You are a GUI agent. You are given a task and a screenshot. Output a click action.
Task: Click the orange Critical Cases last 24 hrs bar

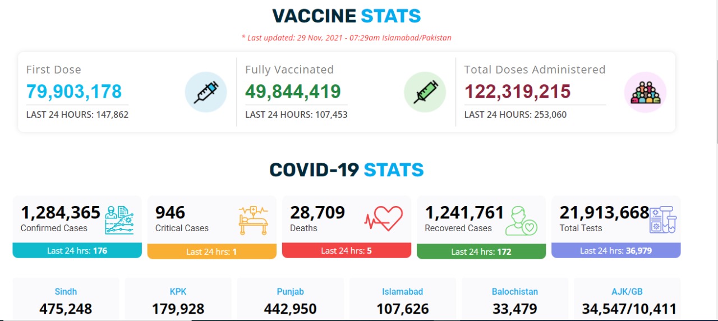211,251
